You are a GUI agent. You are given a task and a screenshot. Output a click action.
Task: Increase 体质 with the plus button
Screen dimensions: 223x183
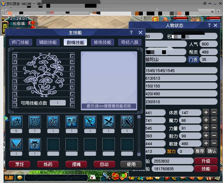coord(206,112)
